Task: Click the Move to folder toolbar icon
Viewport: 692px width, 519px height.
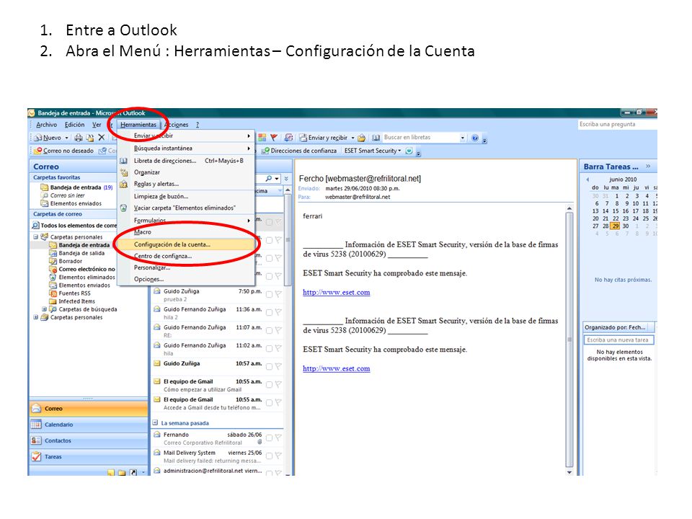Action: (x=90, y=138)
